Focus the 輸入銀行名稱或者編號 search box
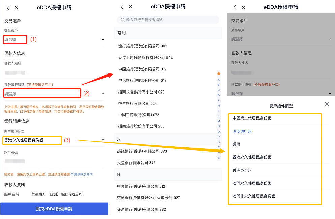 (168, 20)
